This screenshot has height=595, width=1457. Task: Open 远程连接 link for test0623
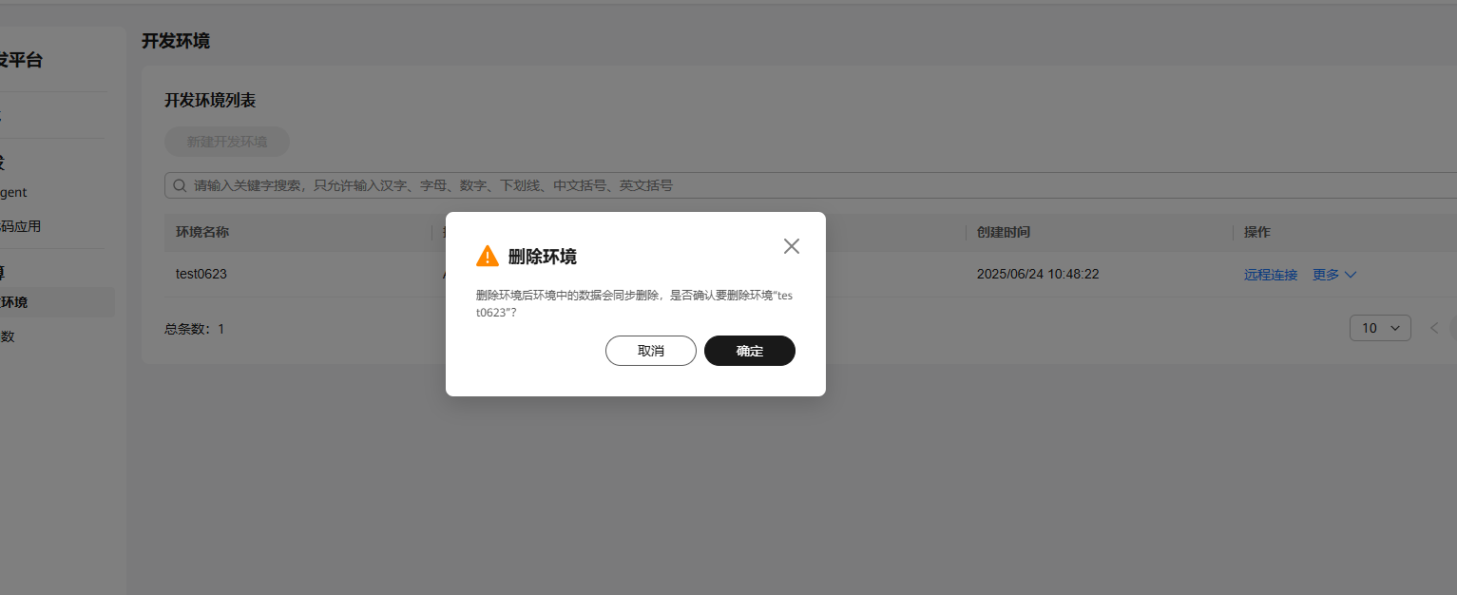(1271, 275)
